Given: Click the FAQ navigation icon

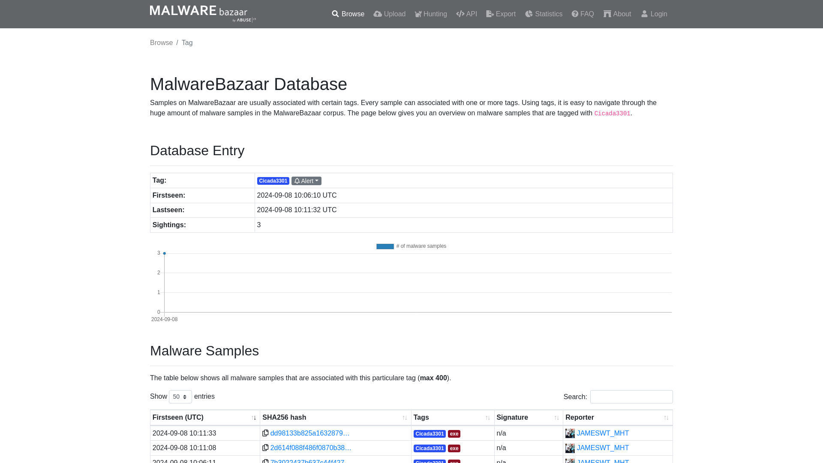Looking at the screenshot, I should pos(575,14).
